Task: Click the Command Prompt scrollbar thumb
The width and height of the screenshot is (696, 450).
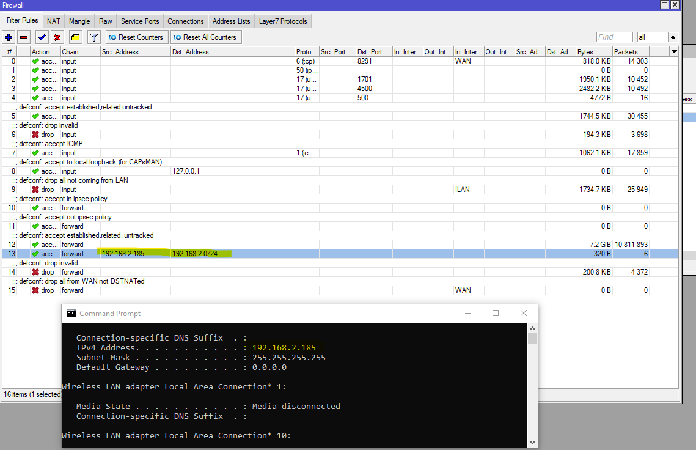Action: (532, 339)
